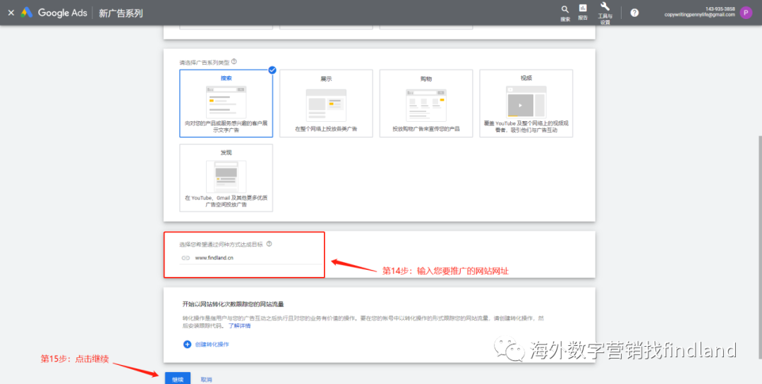Open the help question mark icon
The image size is (762, 384).
[x=634, y=13]
